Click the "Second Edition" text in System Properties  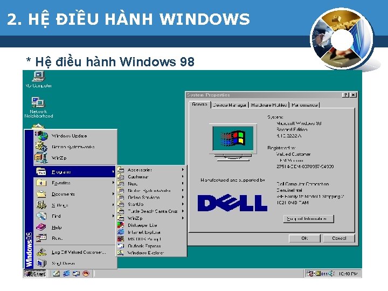292,129
